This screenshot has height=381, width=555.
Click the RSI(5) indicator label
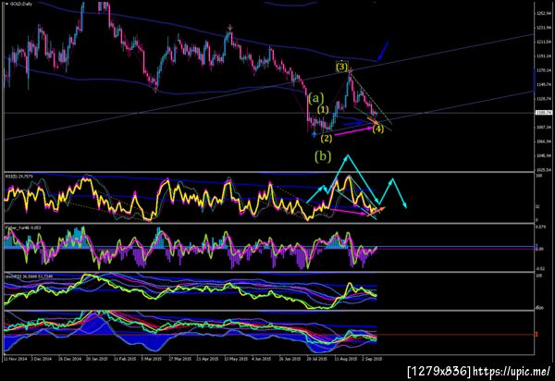[20, 176]
